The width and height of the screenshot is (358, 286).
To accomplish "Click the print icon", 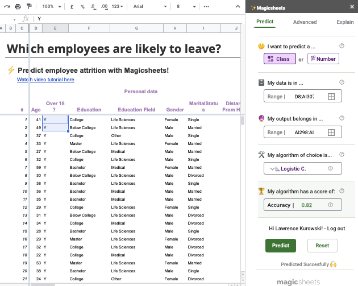I will pyautogui.click(x=18, y=6).
